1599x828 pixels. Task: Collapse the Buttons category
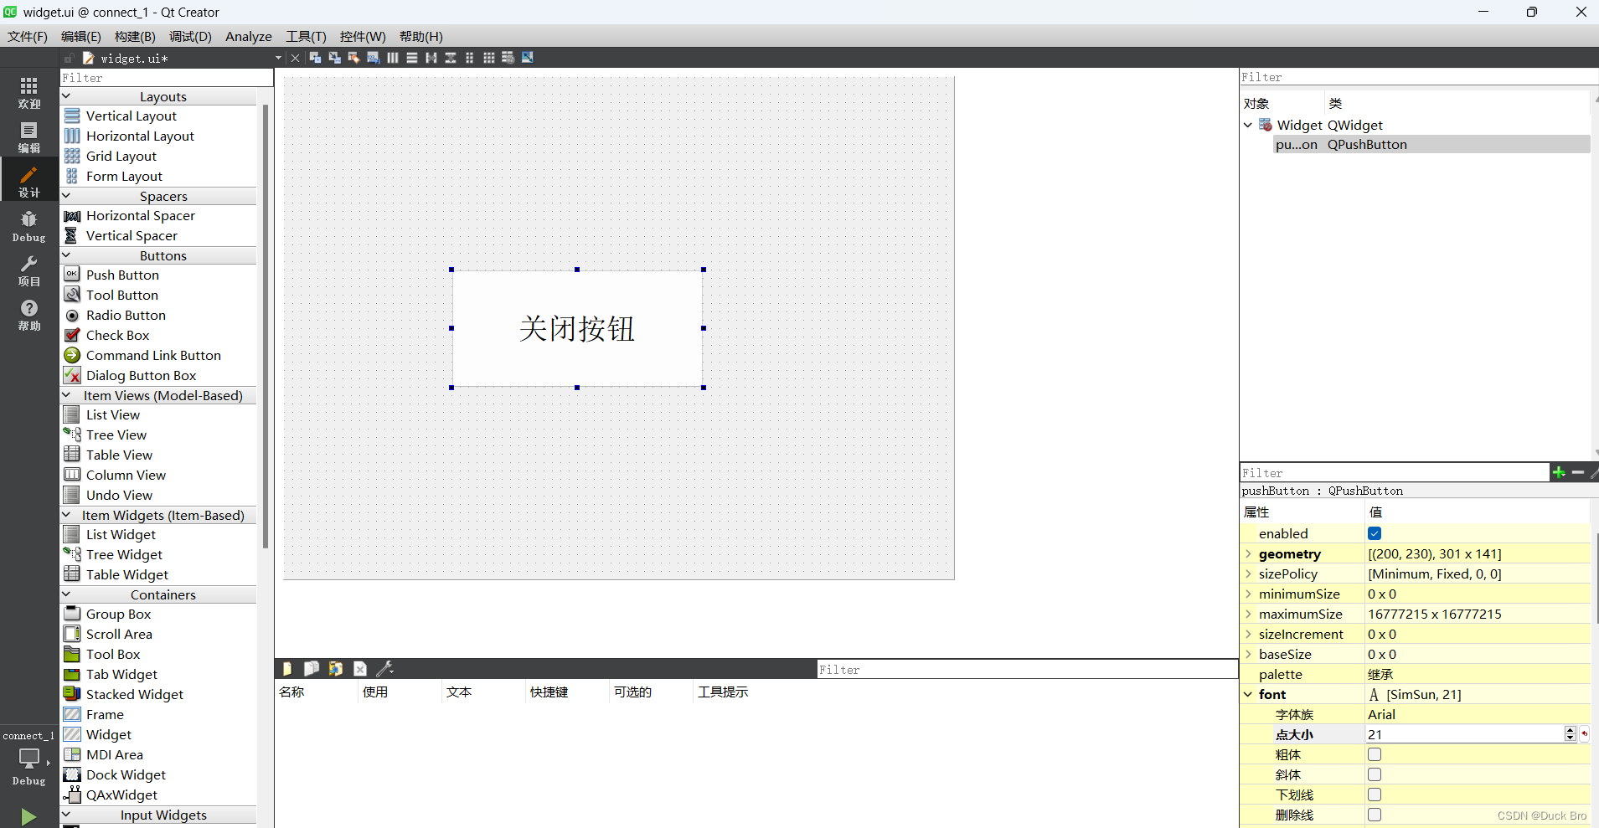pyautogui.click(x=67, y=255)
